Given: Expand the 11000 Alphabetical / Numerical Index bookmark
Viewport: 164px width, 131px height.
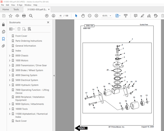Looking at the screenshot, I should click(x=10, y=114).
